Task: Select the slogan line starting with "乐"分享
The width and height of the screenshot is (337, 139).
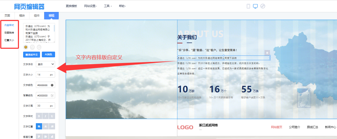Action: pos(207,50)
